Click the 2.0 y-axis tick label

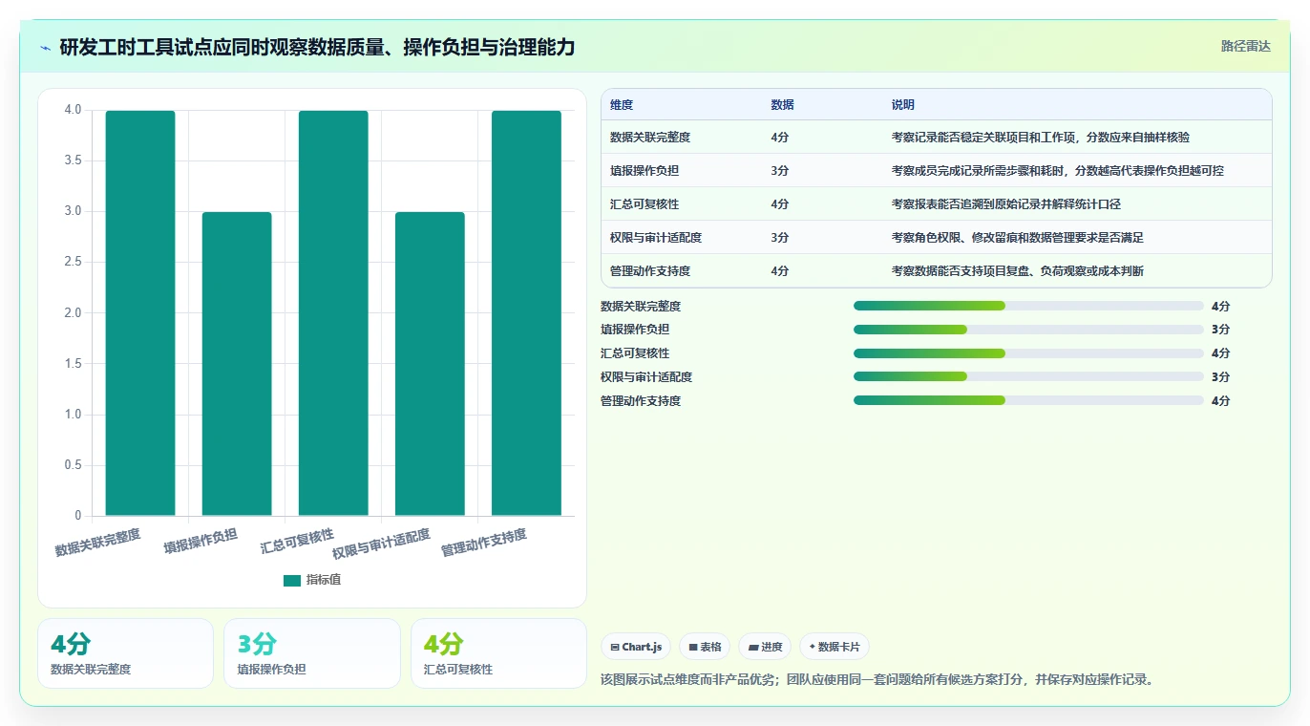coord(73,313)
